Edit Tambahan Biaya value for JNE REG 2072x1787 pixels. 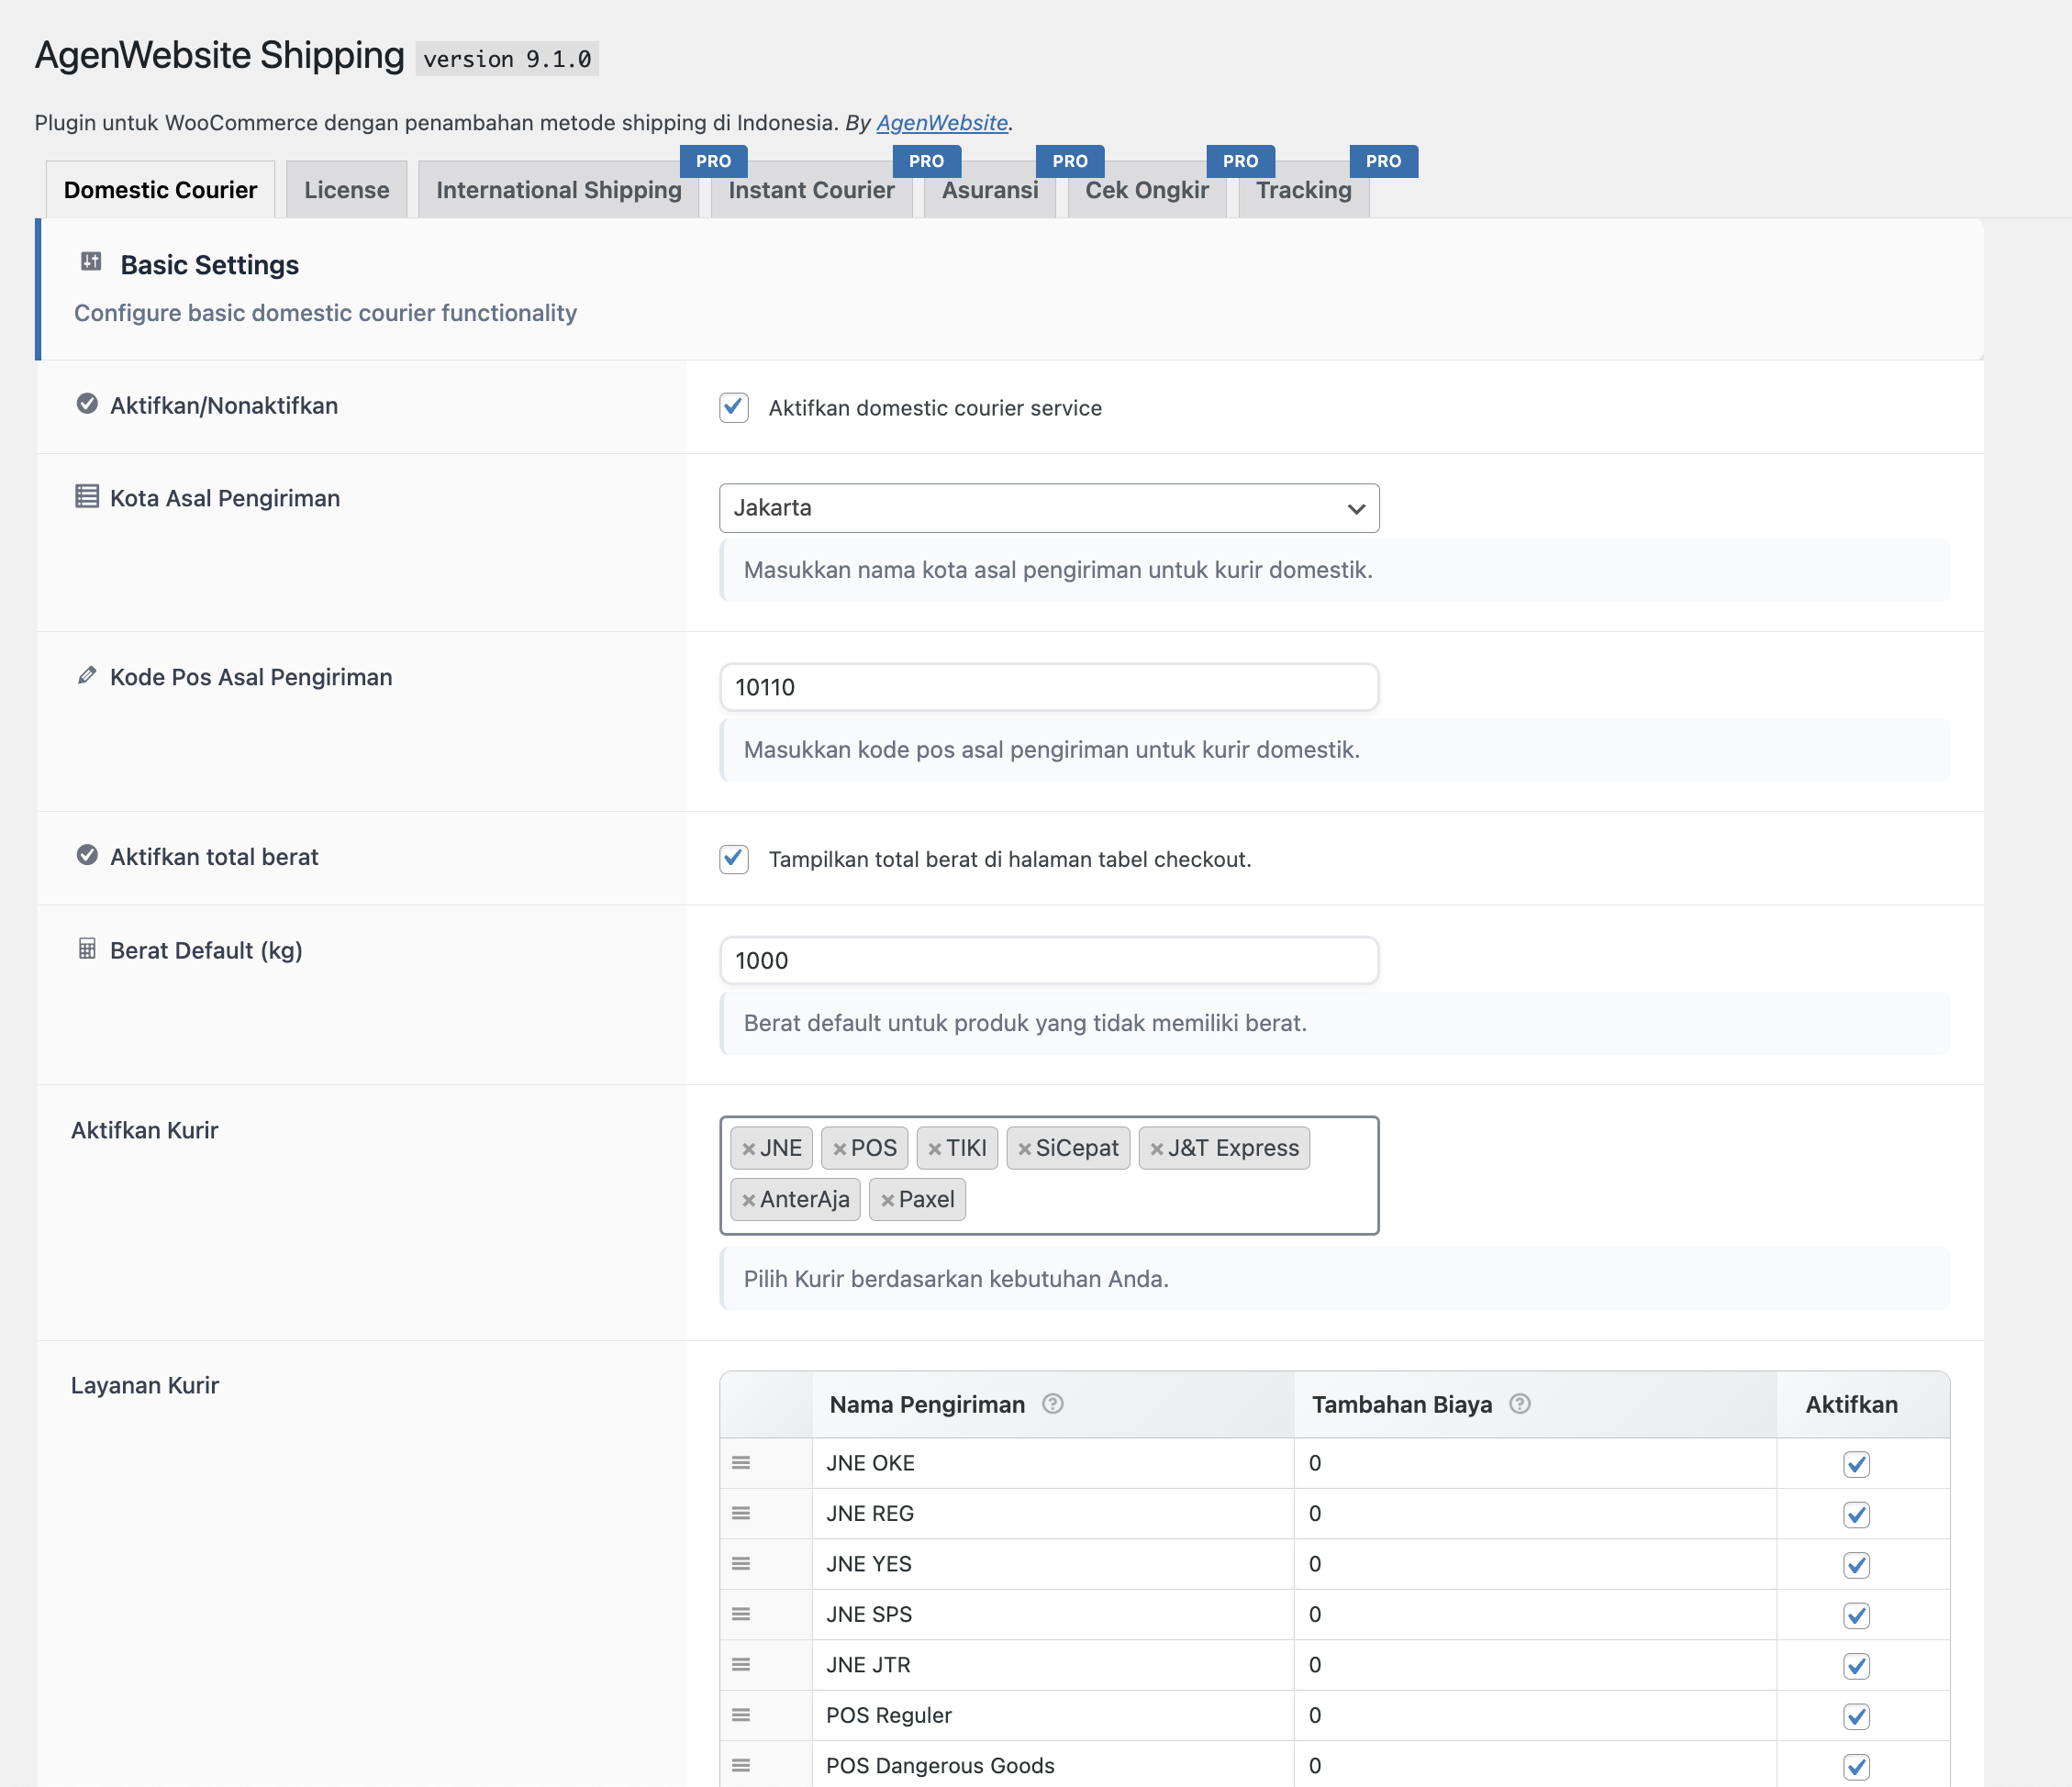click(1535, 1513)
